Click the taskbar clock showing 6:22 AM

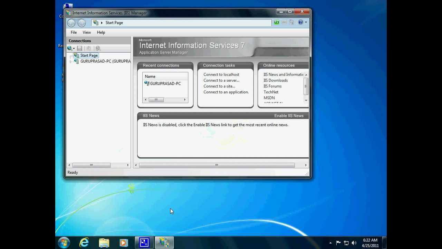370,243
